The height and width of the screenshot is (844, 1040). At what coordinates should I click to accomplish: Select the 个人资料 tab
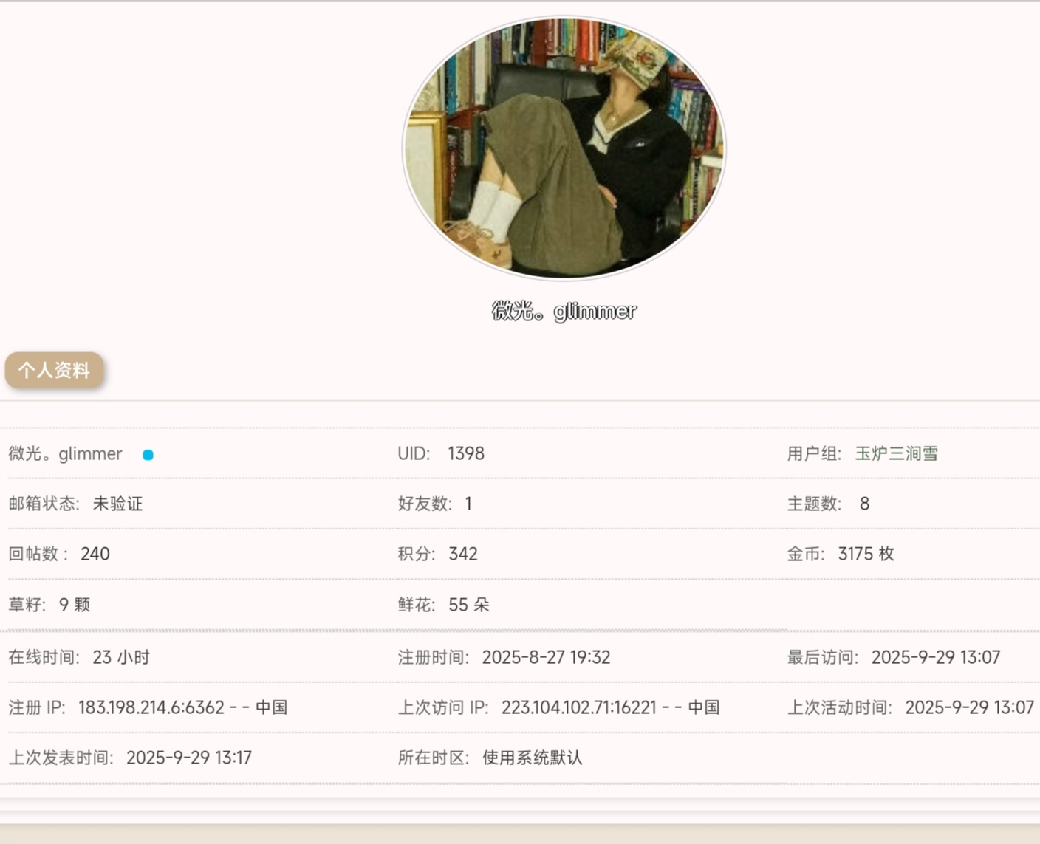tap(54, 370)
